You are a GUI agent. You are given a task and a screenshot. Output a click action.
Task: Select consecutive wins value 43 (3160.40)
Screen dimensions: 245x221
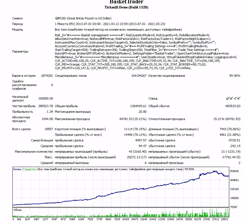click(138, 152)
